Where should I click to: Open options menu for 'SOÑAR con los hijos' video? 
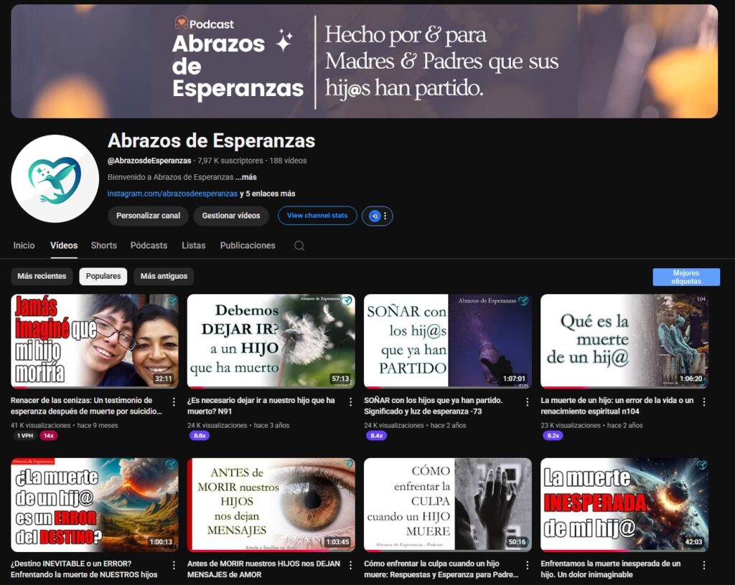tap(528, 401)
